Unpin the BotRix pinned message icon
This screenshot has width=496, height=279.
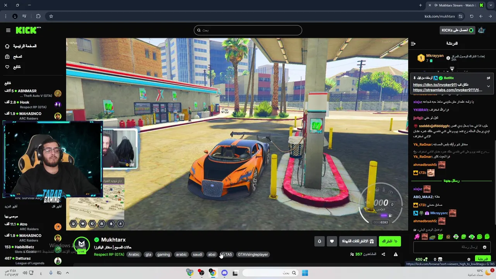coord(488,78)
